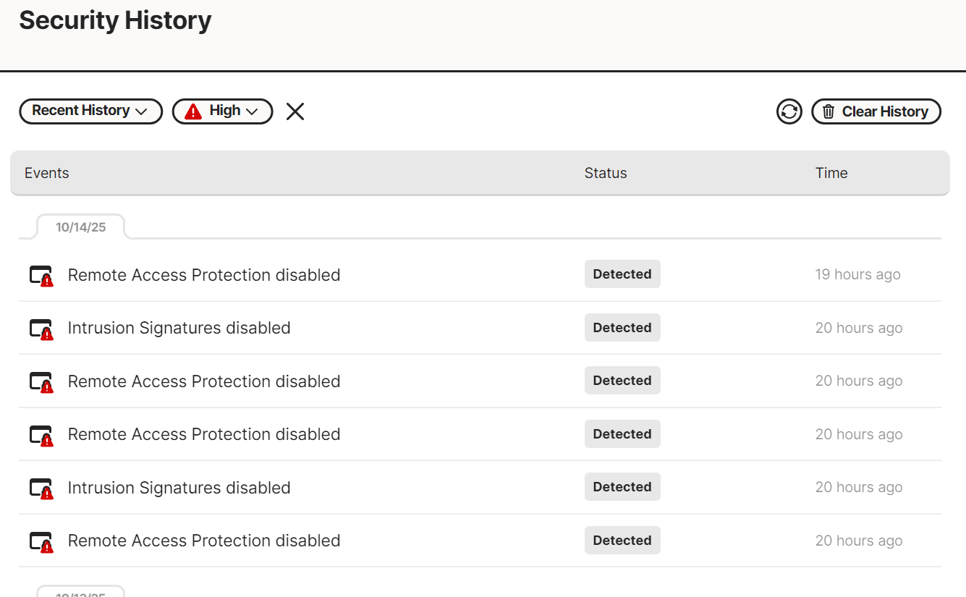The width and height of the screenshot is (966, 597).
Task: Expand the High severity dropdown chevron
Action: [x=252, y=111]
